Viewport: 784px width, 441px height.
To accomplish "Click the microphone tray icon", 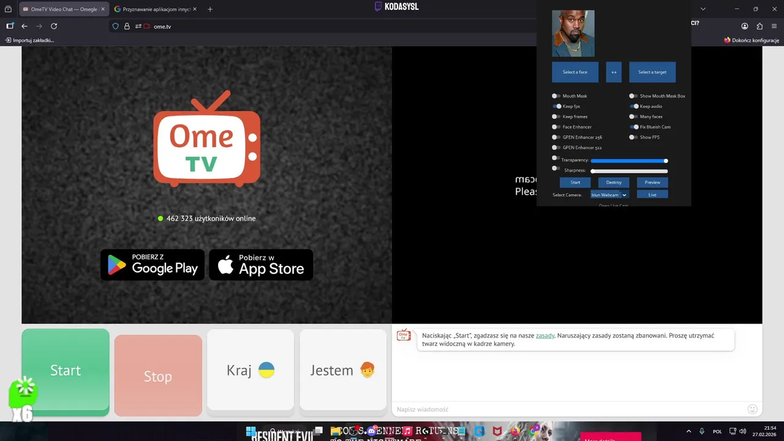I will 702,431.
